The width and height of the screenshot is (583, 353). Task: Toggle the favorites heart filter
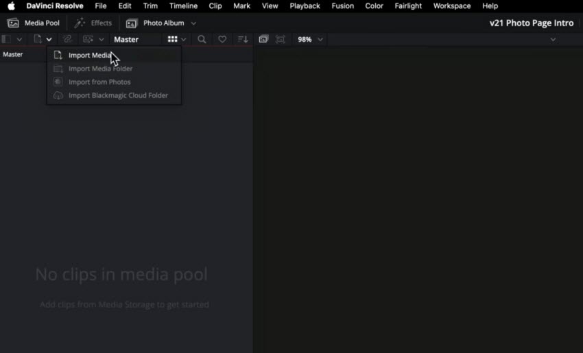[222, 39]
